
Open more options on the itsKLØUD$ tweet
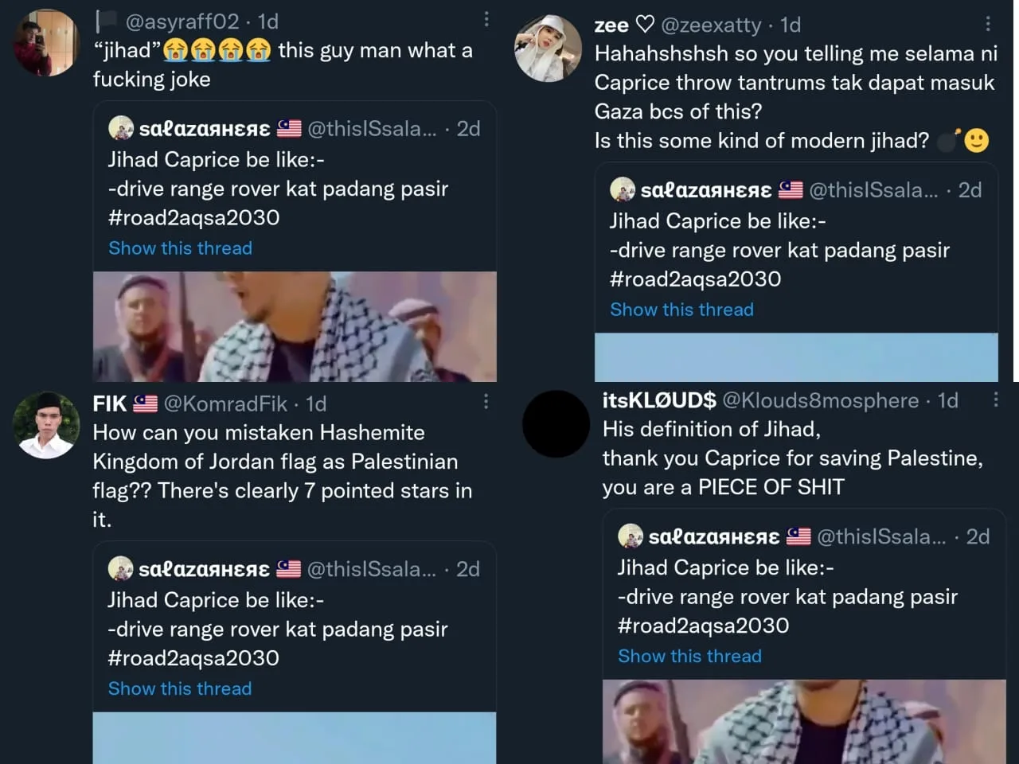[995, 400]
